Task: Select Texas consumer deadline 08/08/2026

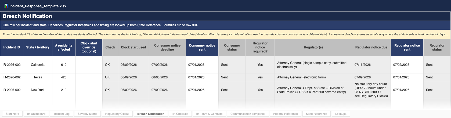Action: tap(167, 77)
